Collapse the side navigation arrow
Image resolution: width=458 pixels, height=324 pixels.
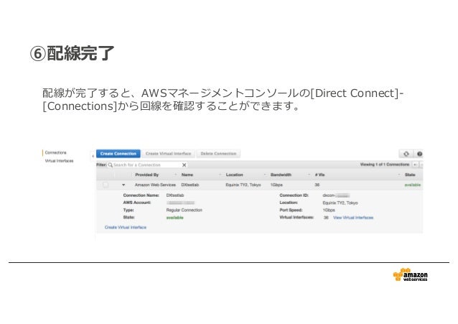93,156
